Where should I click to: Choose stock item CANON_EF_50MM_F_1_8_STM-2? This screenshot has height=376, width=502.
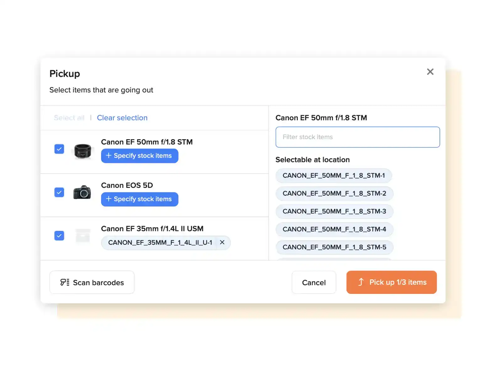(x=334, y=194)
